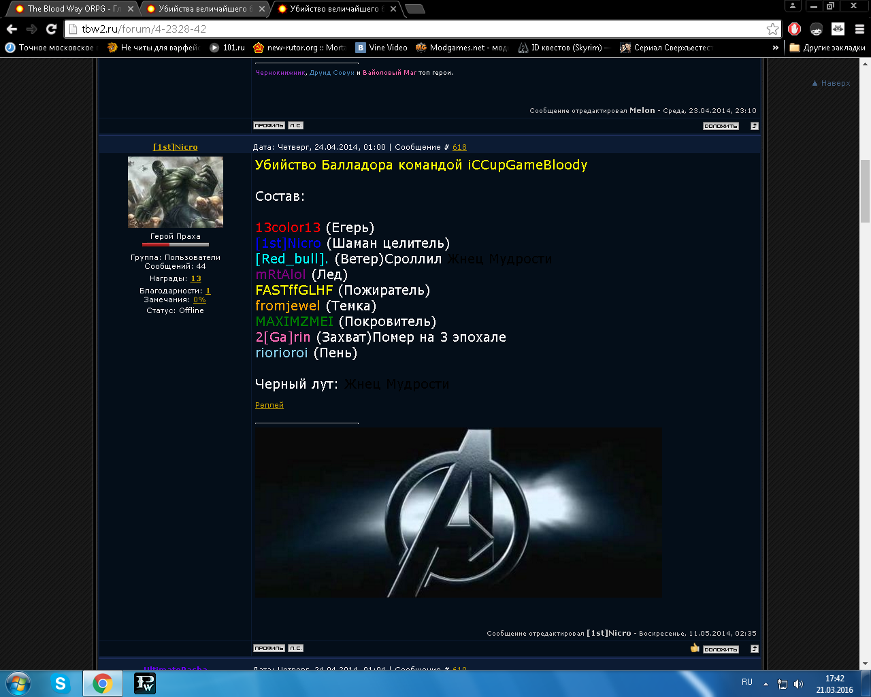Click the up-arrow icon under Melon's post
Viewport: 871px width, 697px height.
(x=754, y=126)
